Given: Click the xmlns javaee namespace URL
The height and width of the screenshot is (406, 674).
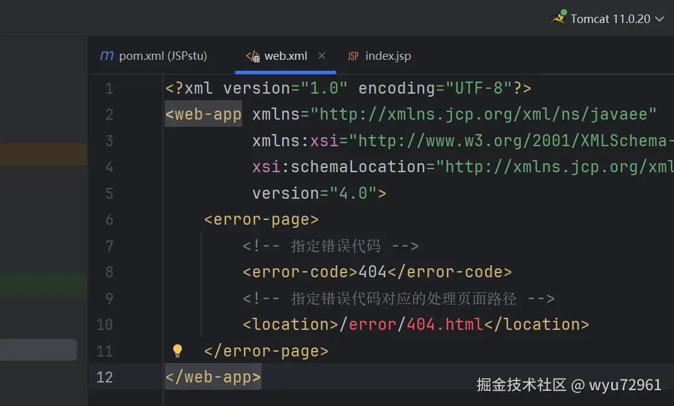Looking at the screenshot, I should [483, 114].
